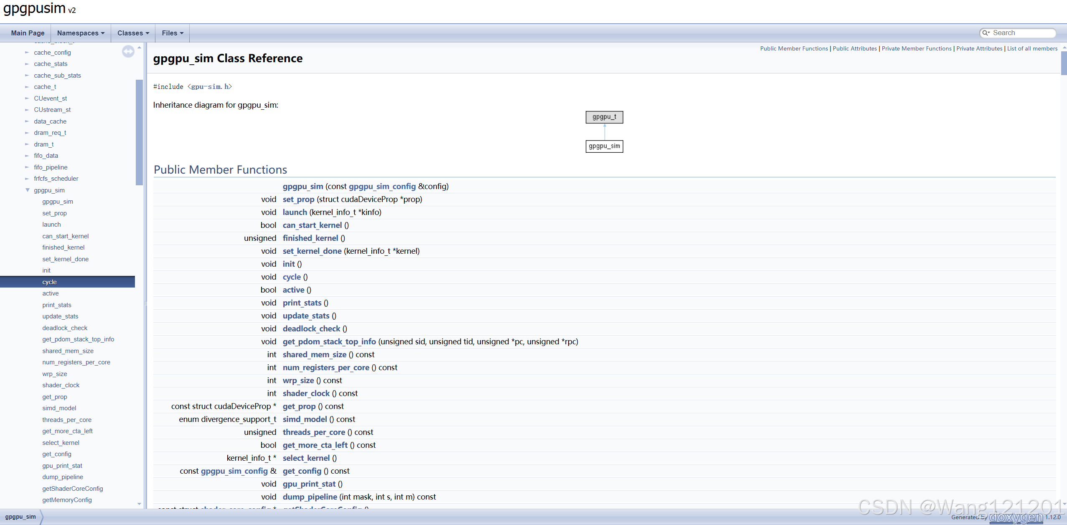Collapse the gpgpu_sim tree node arrow
The height and width of the screenshot is (525, 1067).
[x=28, y=190]
